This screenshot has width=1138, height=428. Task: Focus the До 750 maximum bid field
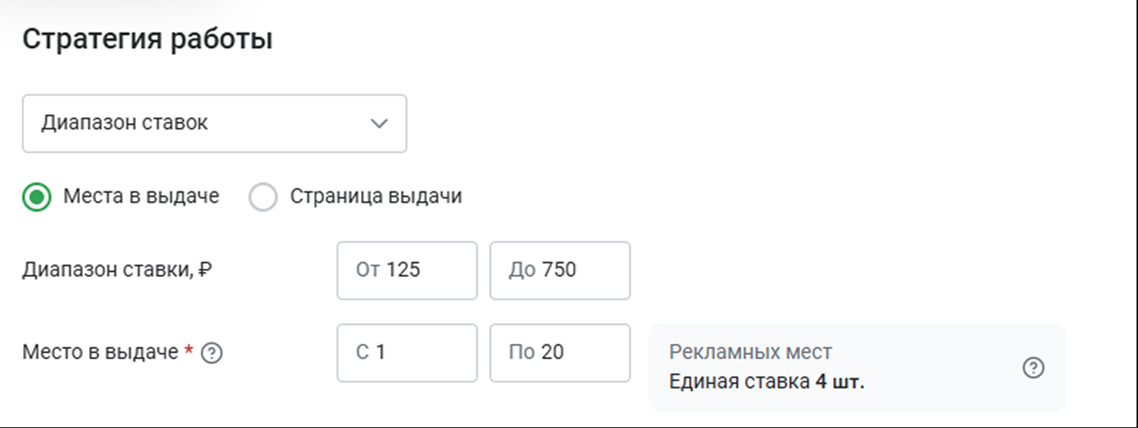(x=560, y=271)
